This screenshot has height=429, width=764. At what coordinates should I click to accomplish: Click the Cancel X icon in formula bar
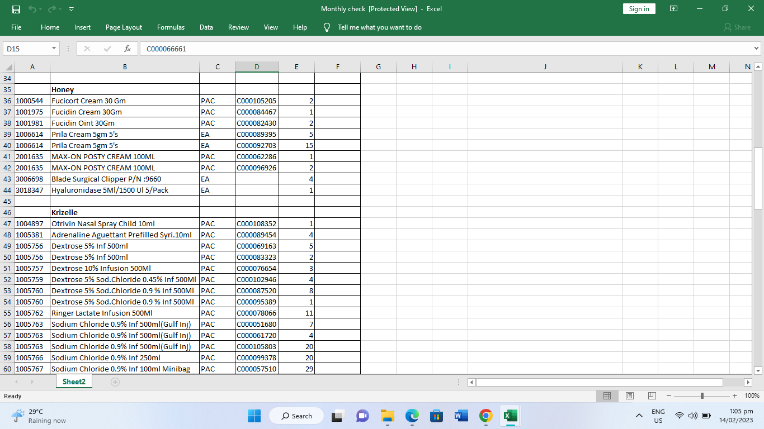(87, 49)
